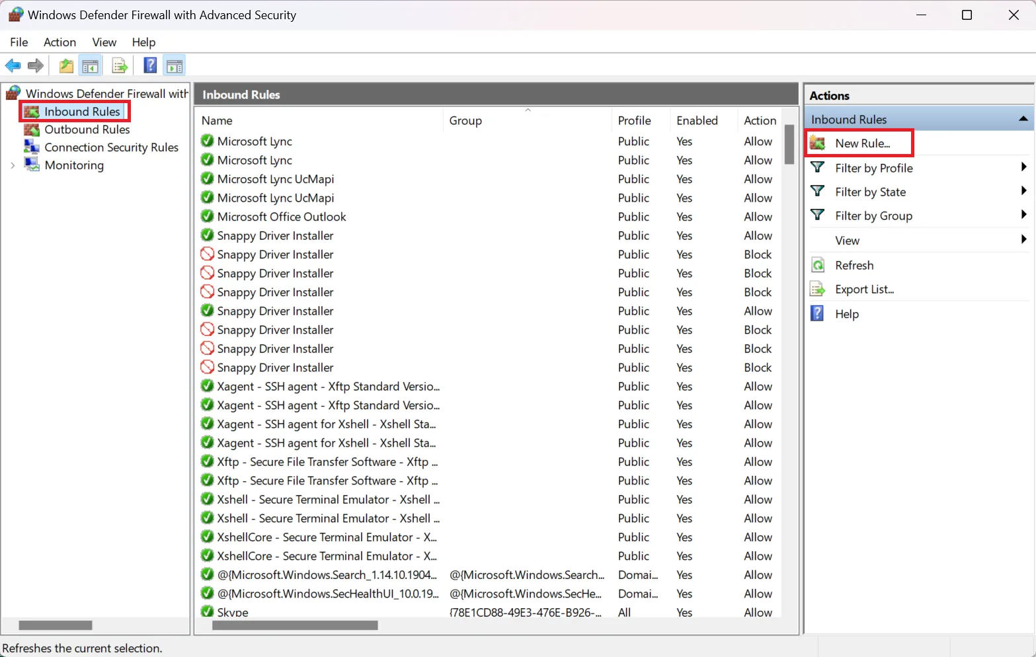This screenshot has height=657, width=1036.
Task: Toggle the Show/Hide Console Tree icon
Action: point(90,65)
